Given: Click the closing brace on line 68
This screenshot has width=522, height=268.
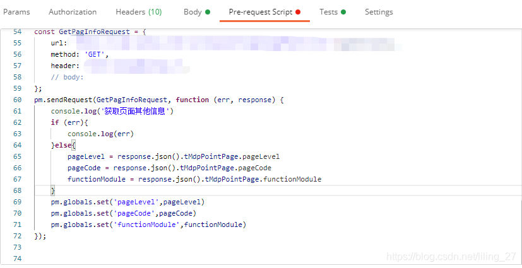Looking at the screenshot, I should 52,190.
